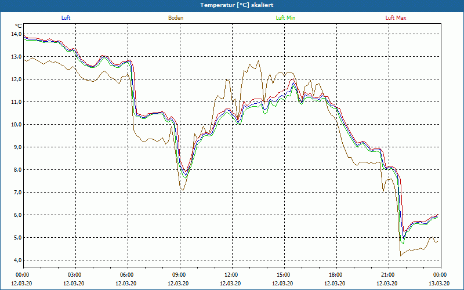
Task: Click the 13.03.20 date label
Action: [x=439, y=283]
